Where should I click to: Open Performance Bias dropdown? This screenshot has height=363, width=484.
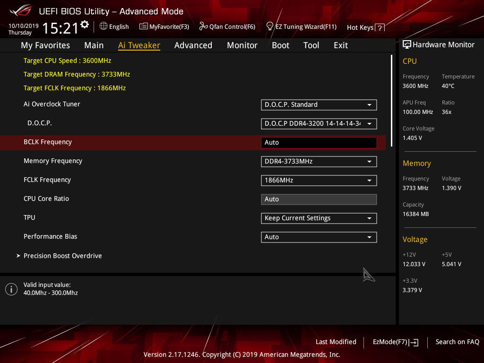point(319,237)
